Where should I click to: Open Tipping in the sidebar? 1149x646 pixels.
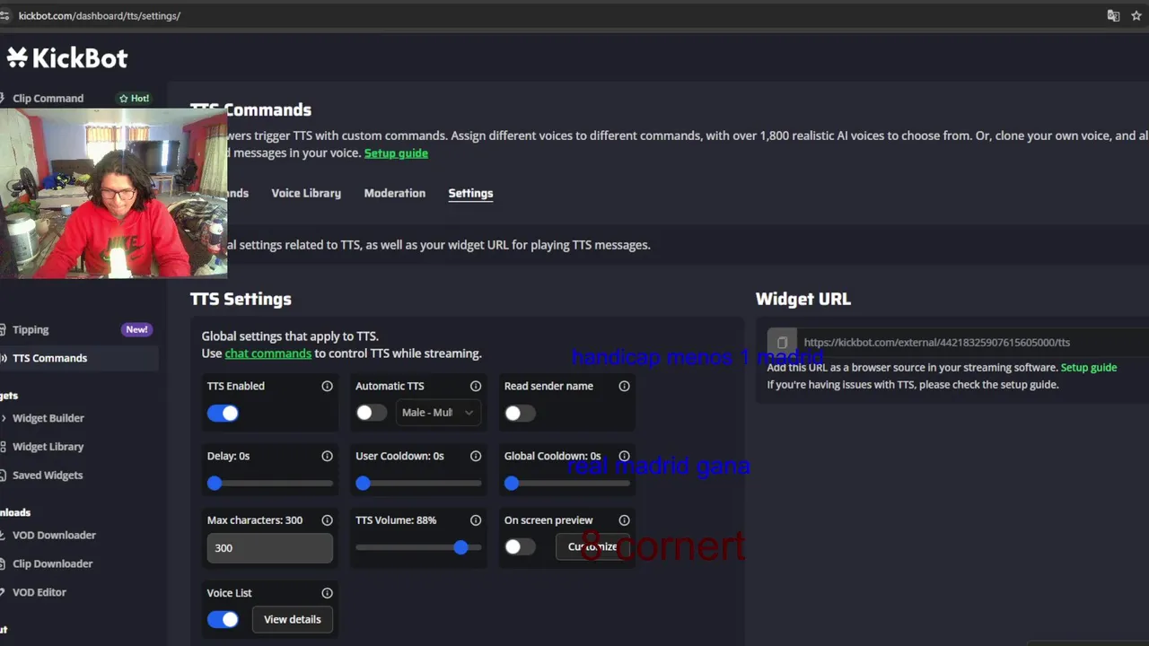31,330
